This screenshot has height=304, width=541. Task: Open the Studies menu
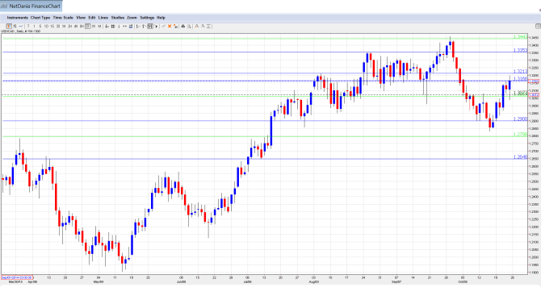pos(118,18)
